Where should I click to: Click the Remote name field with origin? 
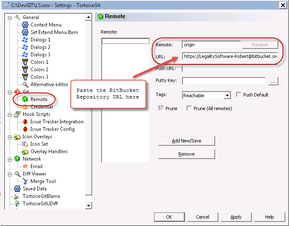pos(211,45)
